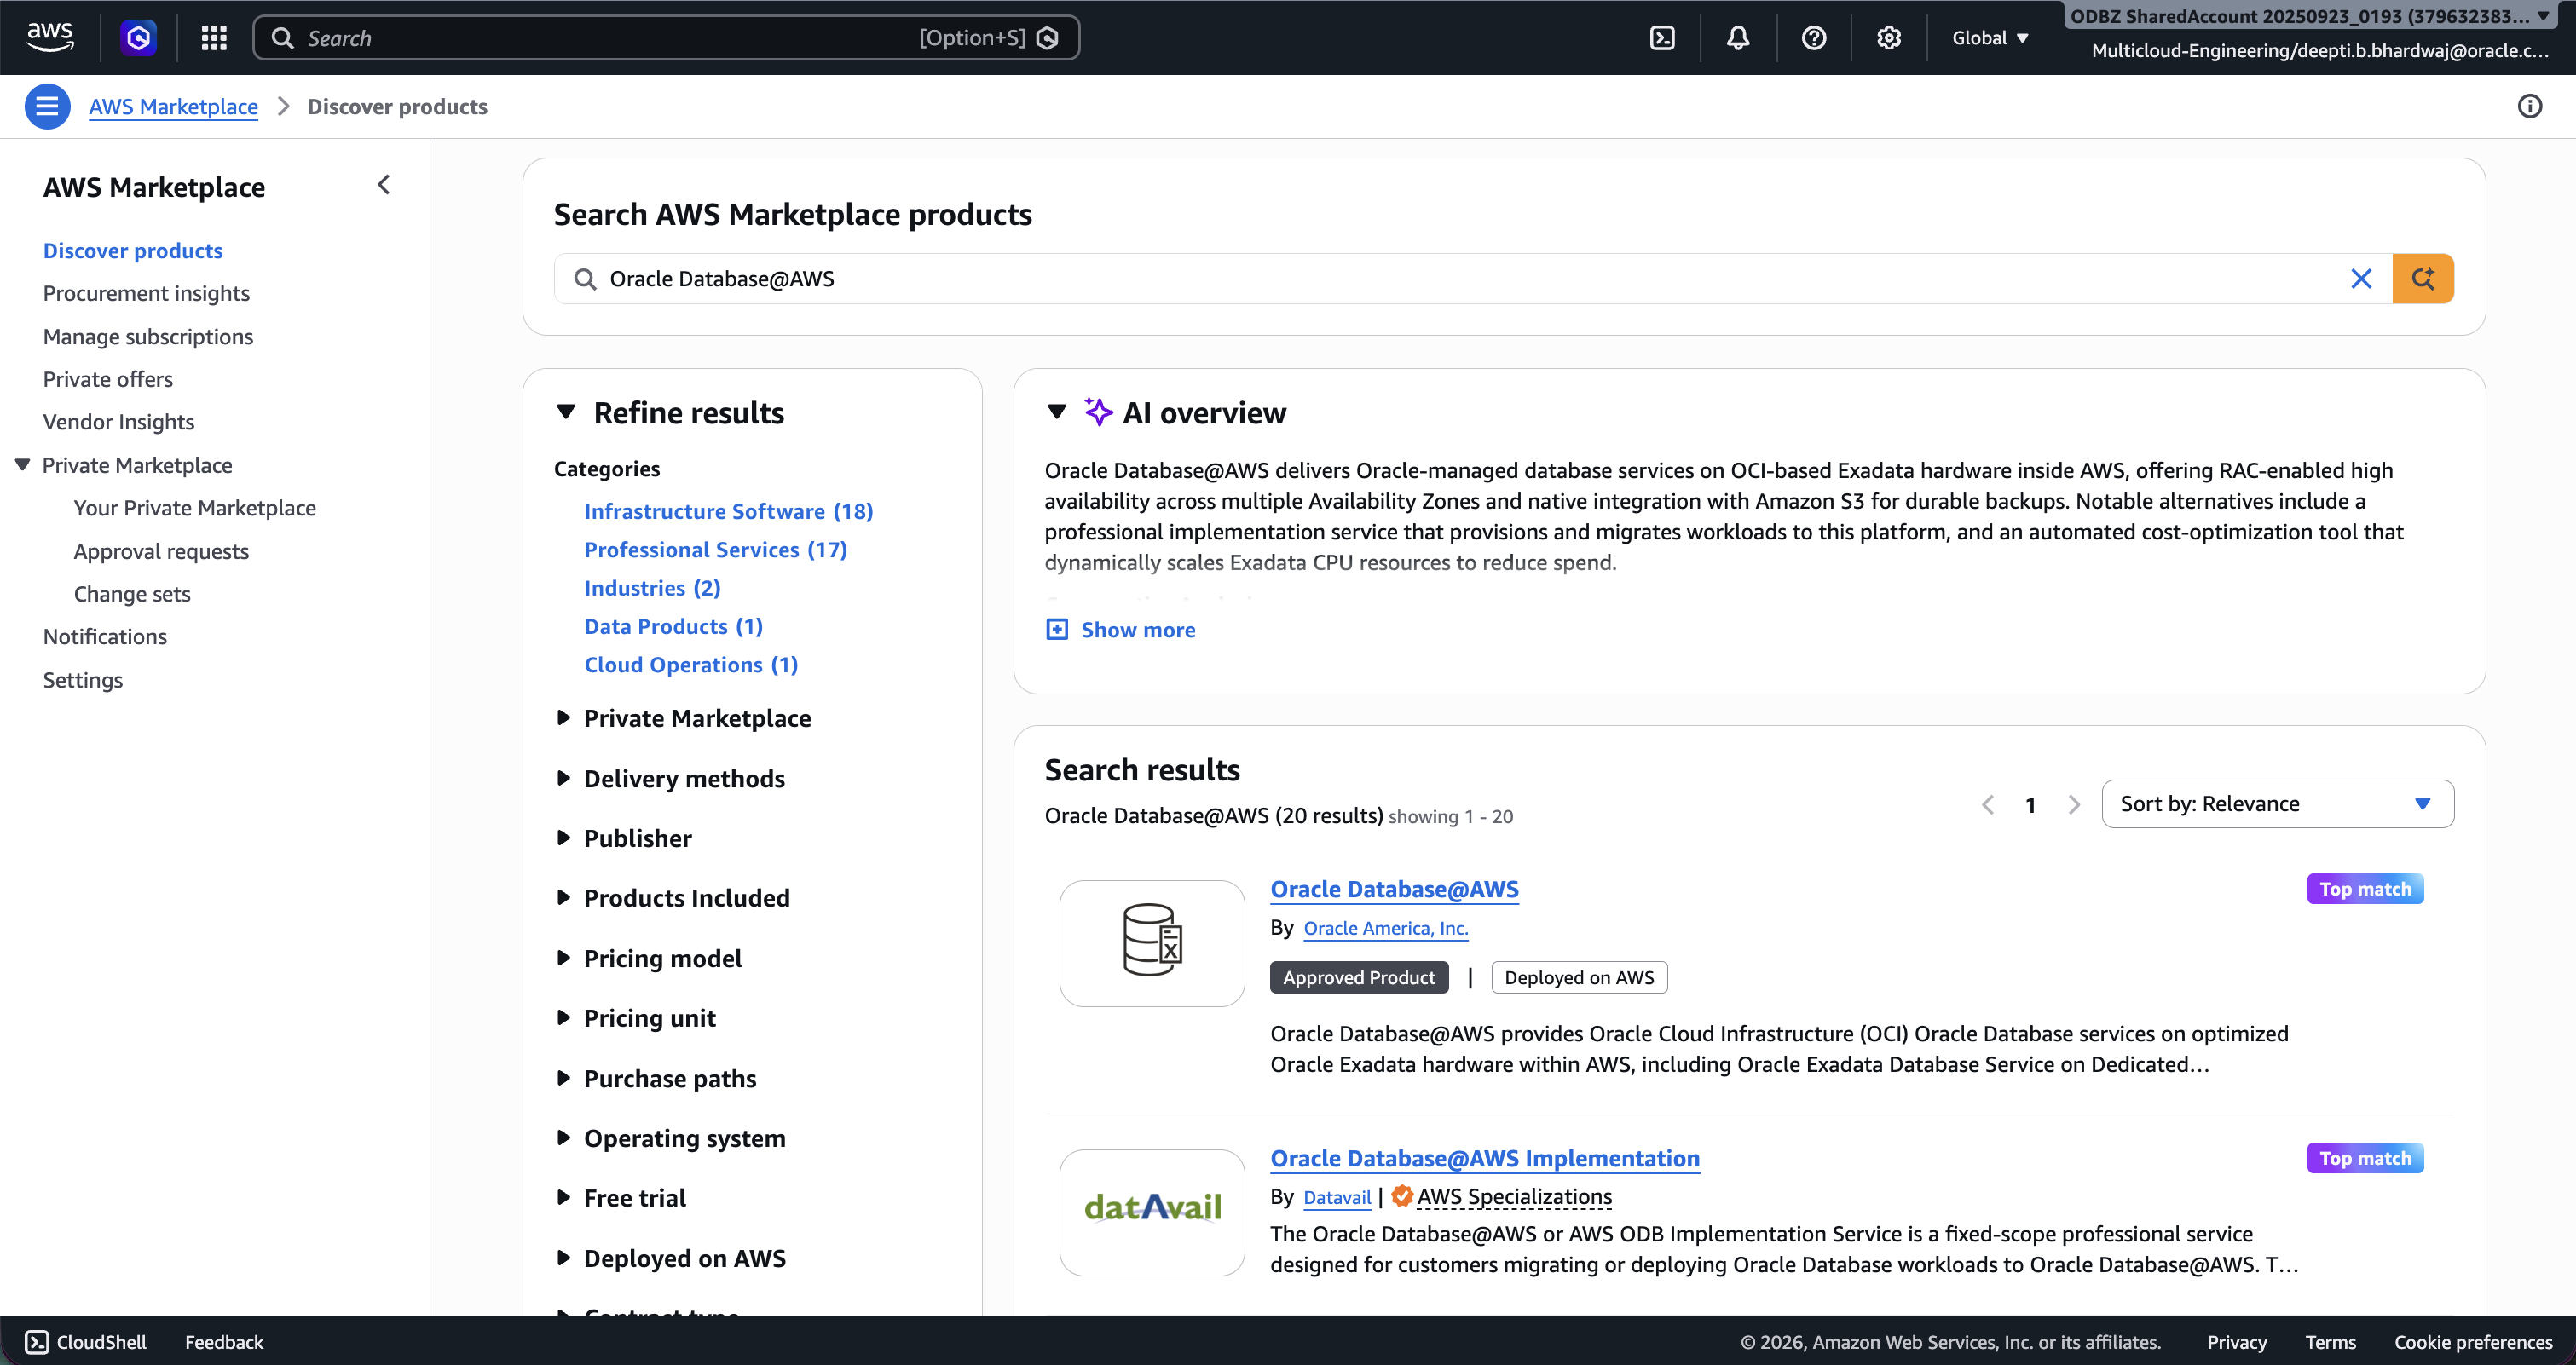Open the AWS home logo
The width and height of the screenshot is (2576, 1365).
tap(50, 37)
